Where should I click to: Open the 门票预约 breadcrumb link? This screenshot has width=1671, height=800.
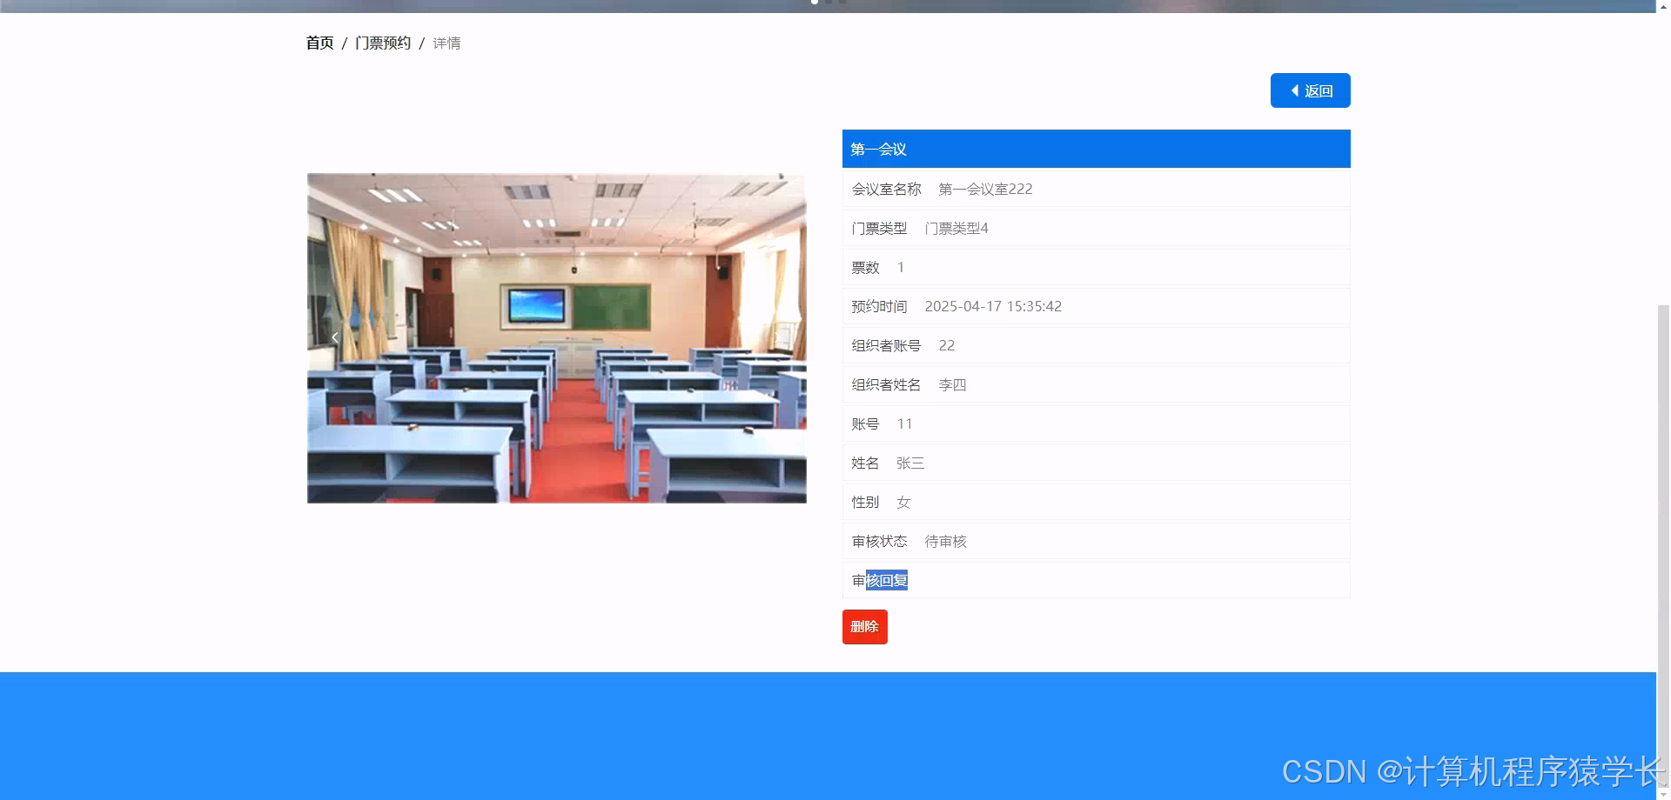[383, 42]
